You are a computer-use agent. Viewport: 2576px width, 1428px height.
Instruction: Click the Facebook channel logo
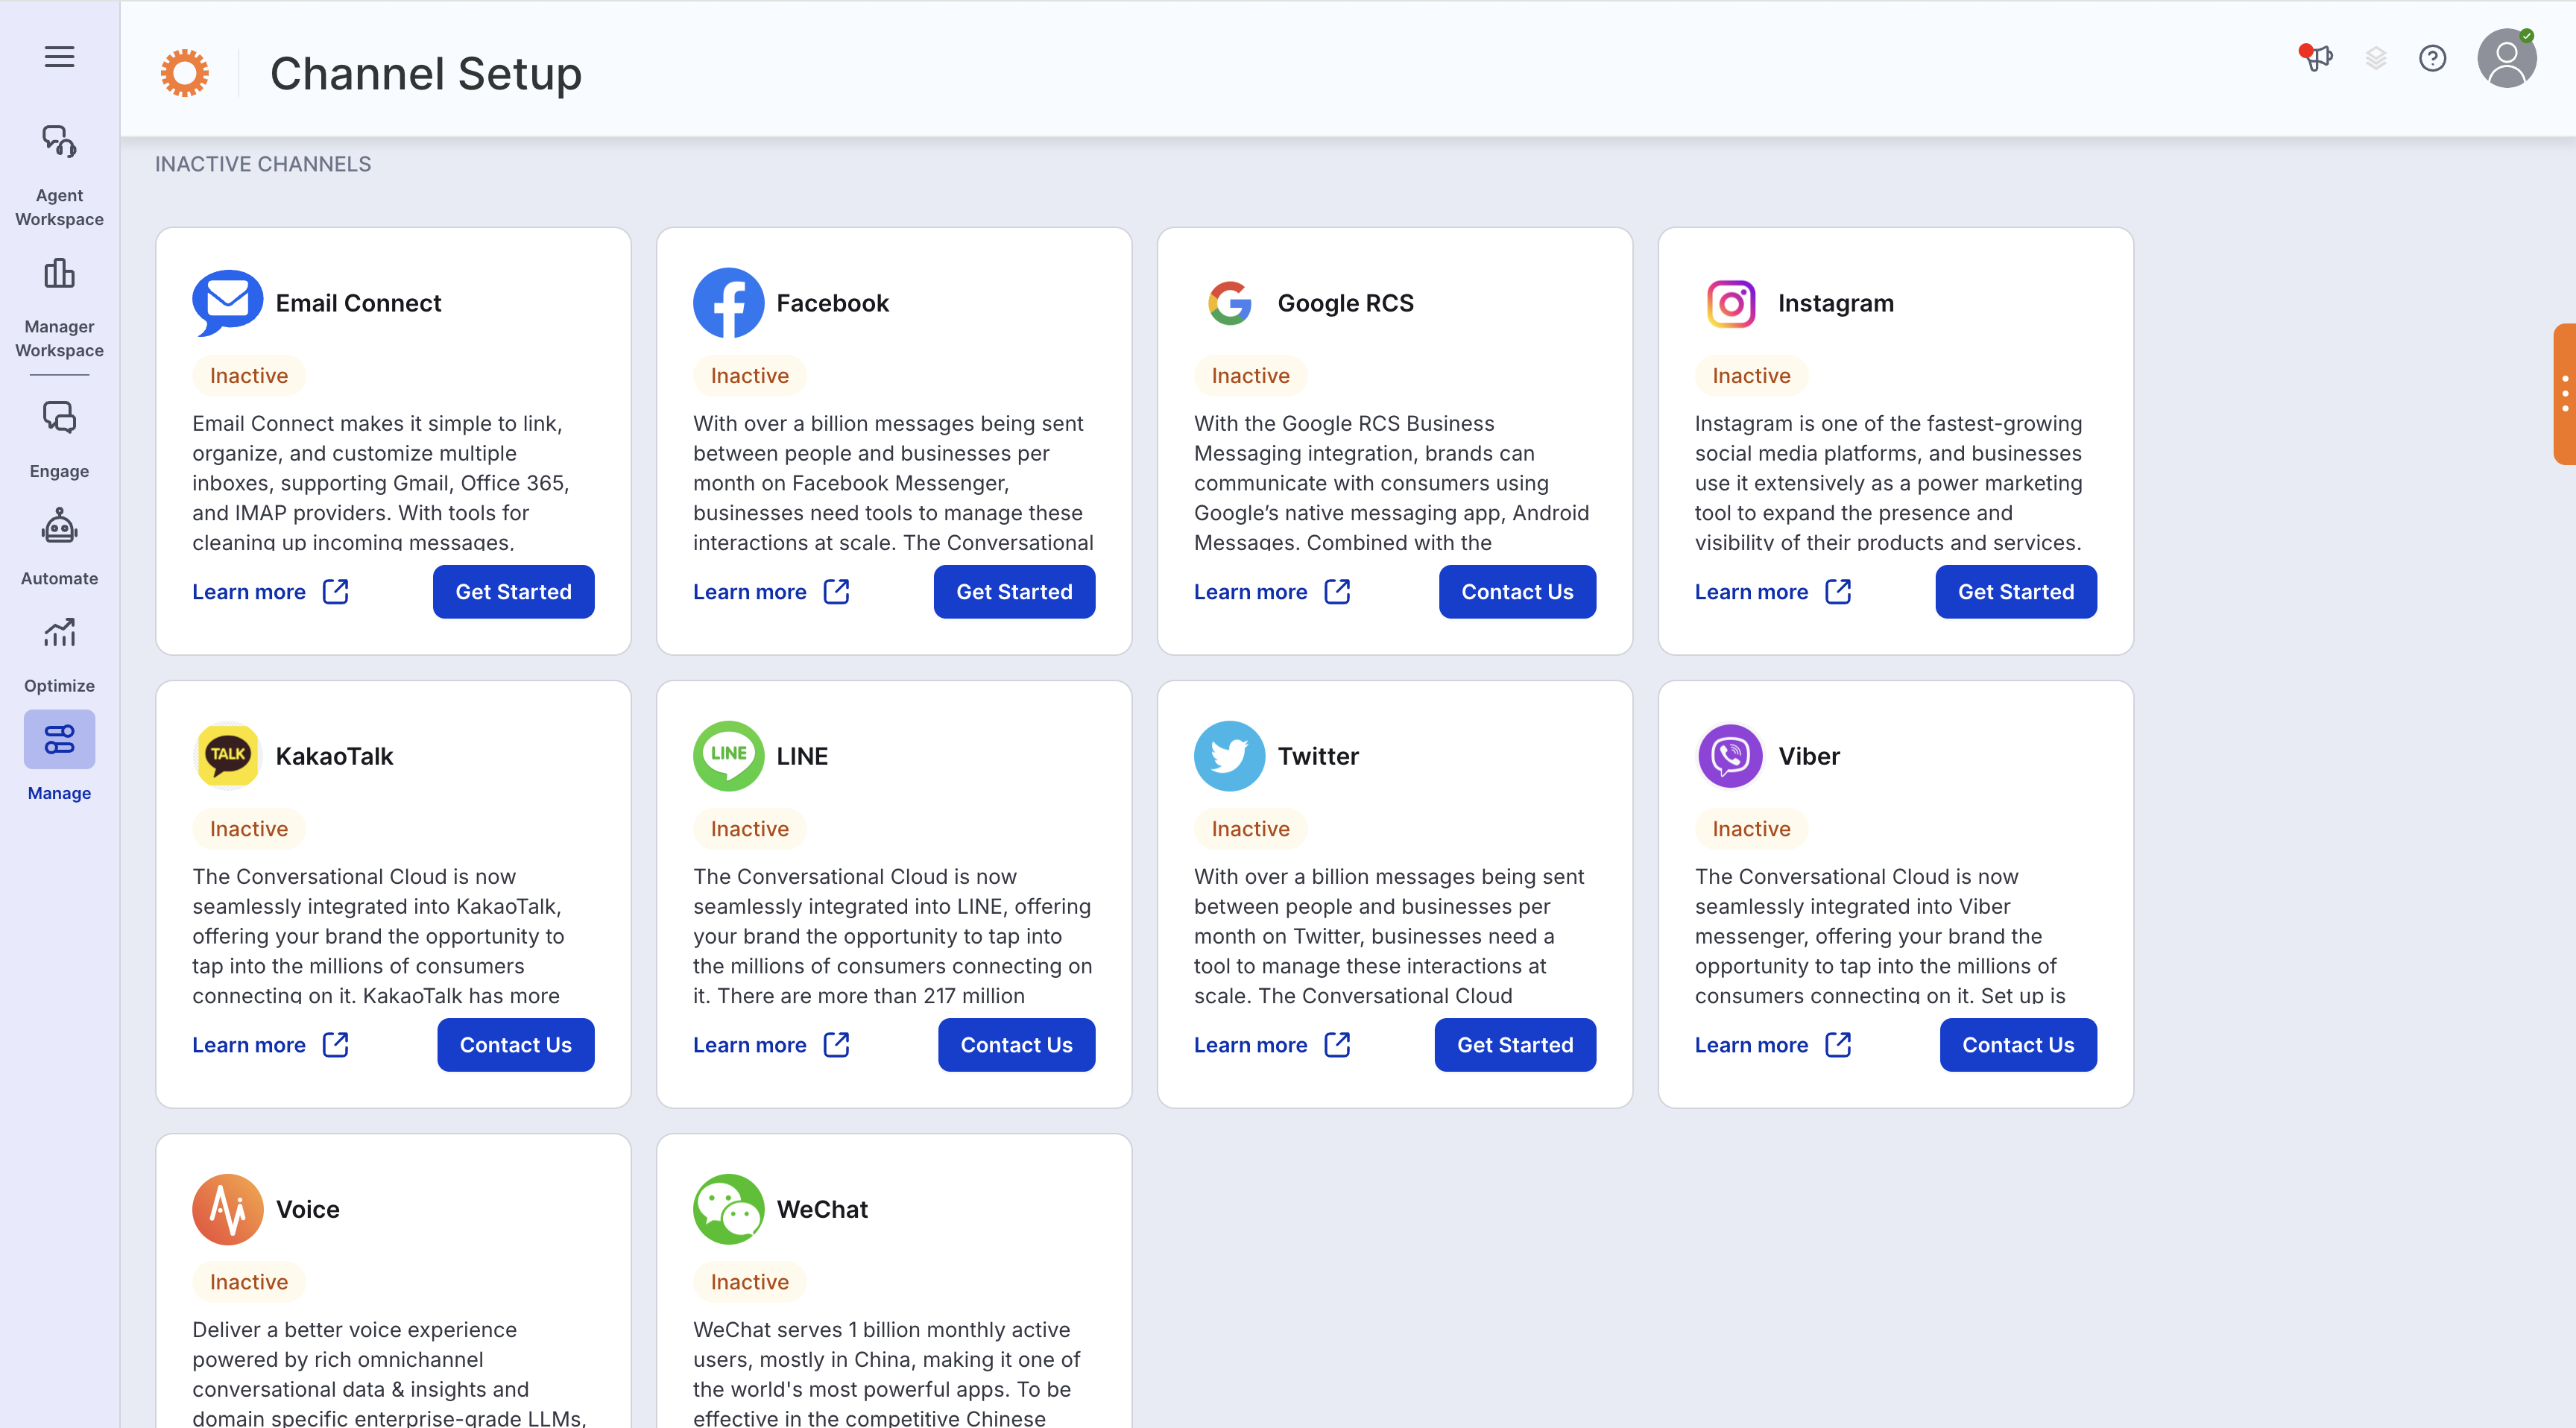pyautogui.click(x=728, y=303)
